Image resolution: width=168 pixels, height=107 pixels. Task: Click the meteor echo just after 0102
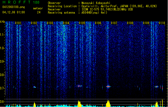(35, 87)
